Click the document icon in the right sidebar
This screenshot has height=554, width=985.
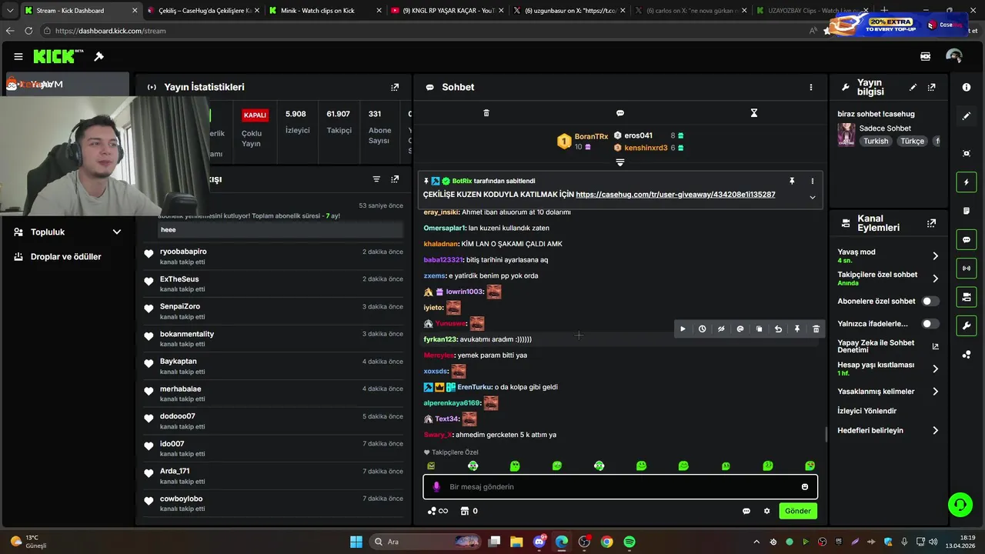pos(967,211)
